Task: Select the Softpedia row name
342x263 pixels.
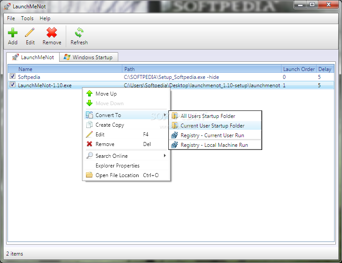Action: click(29, 77)
